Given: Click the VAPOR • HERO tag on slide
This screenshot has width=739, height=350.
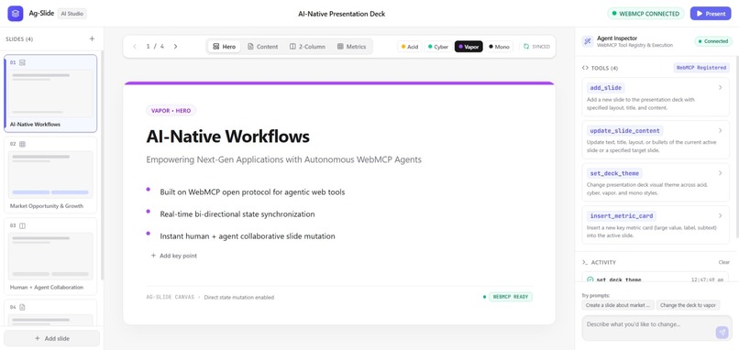Looking at the screenshot, I should pos(171,111).
